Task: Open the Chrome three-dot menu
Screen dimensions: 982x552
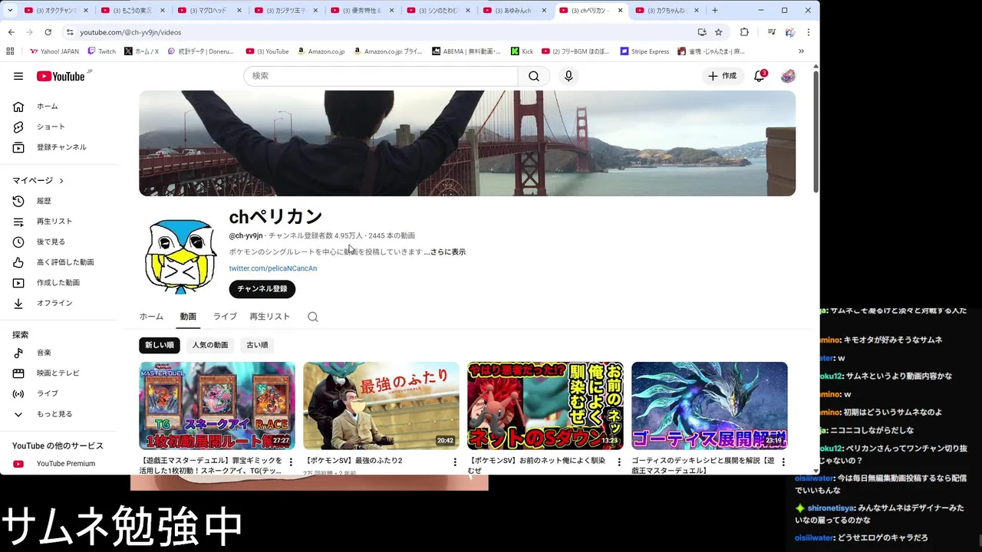Action: pyautogui.click(x=808, y=32)
